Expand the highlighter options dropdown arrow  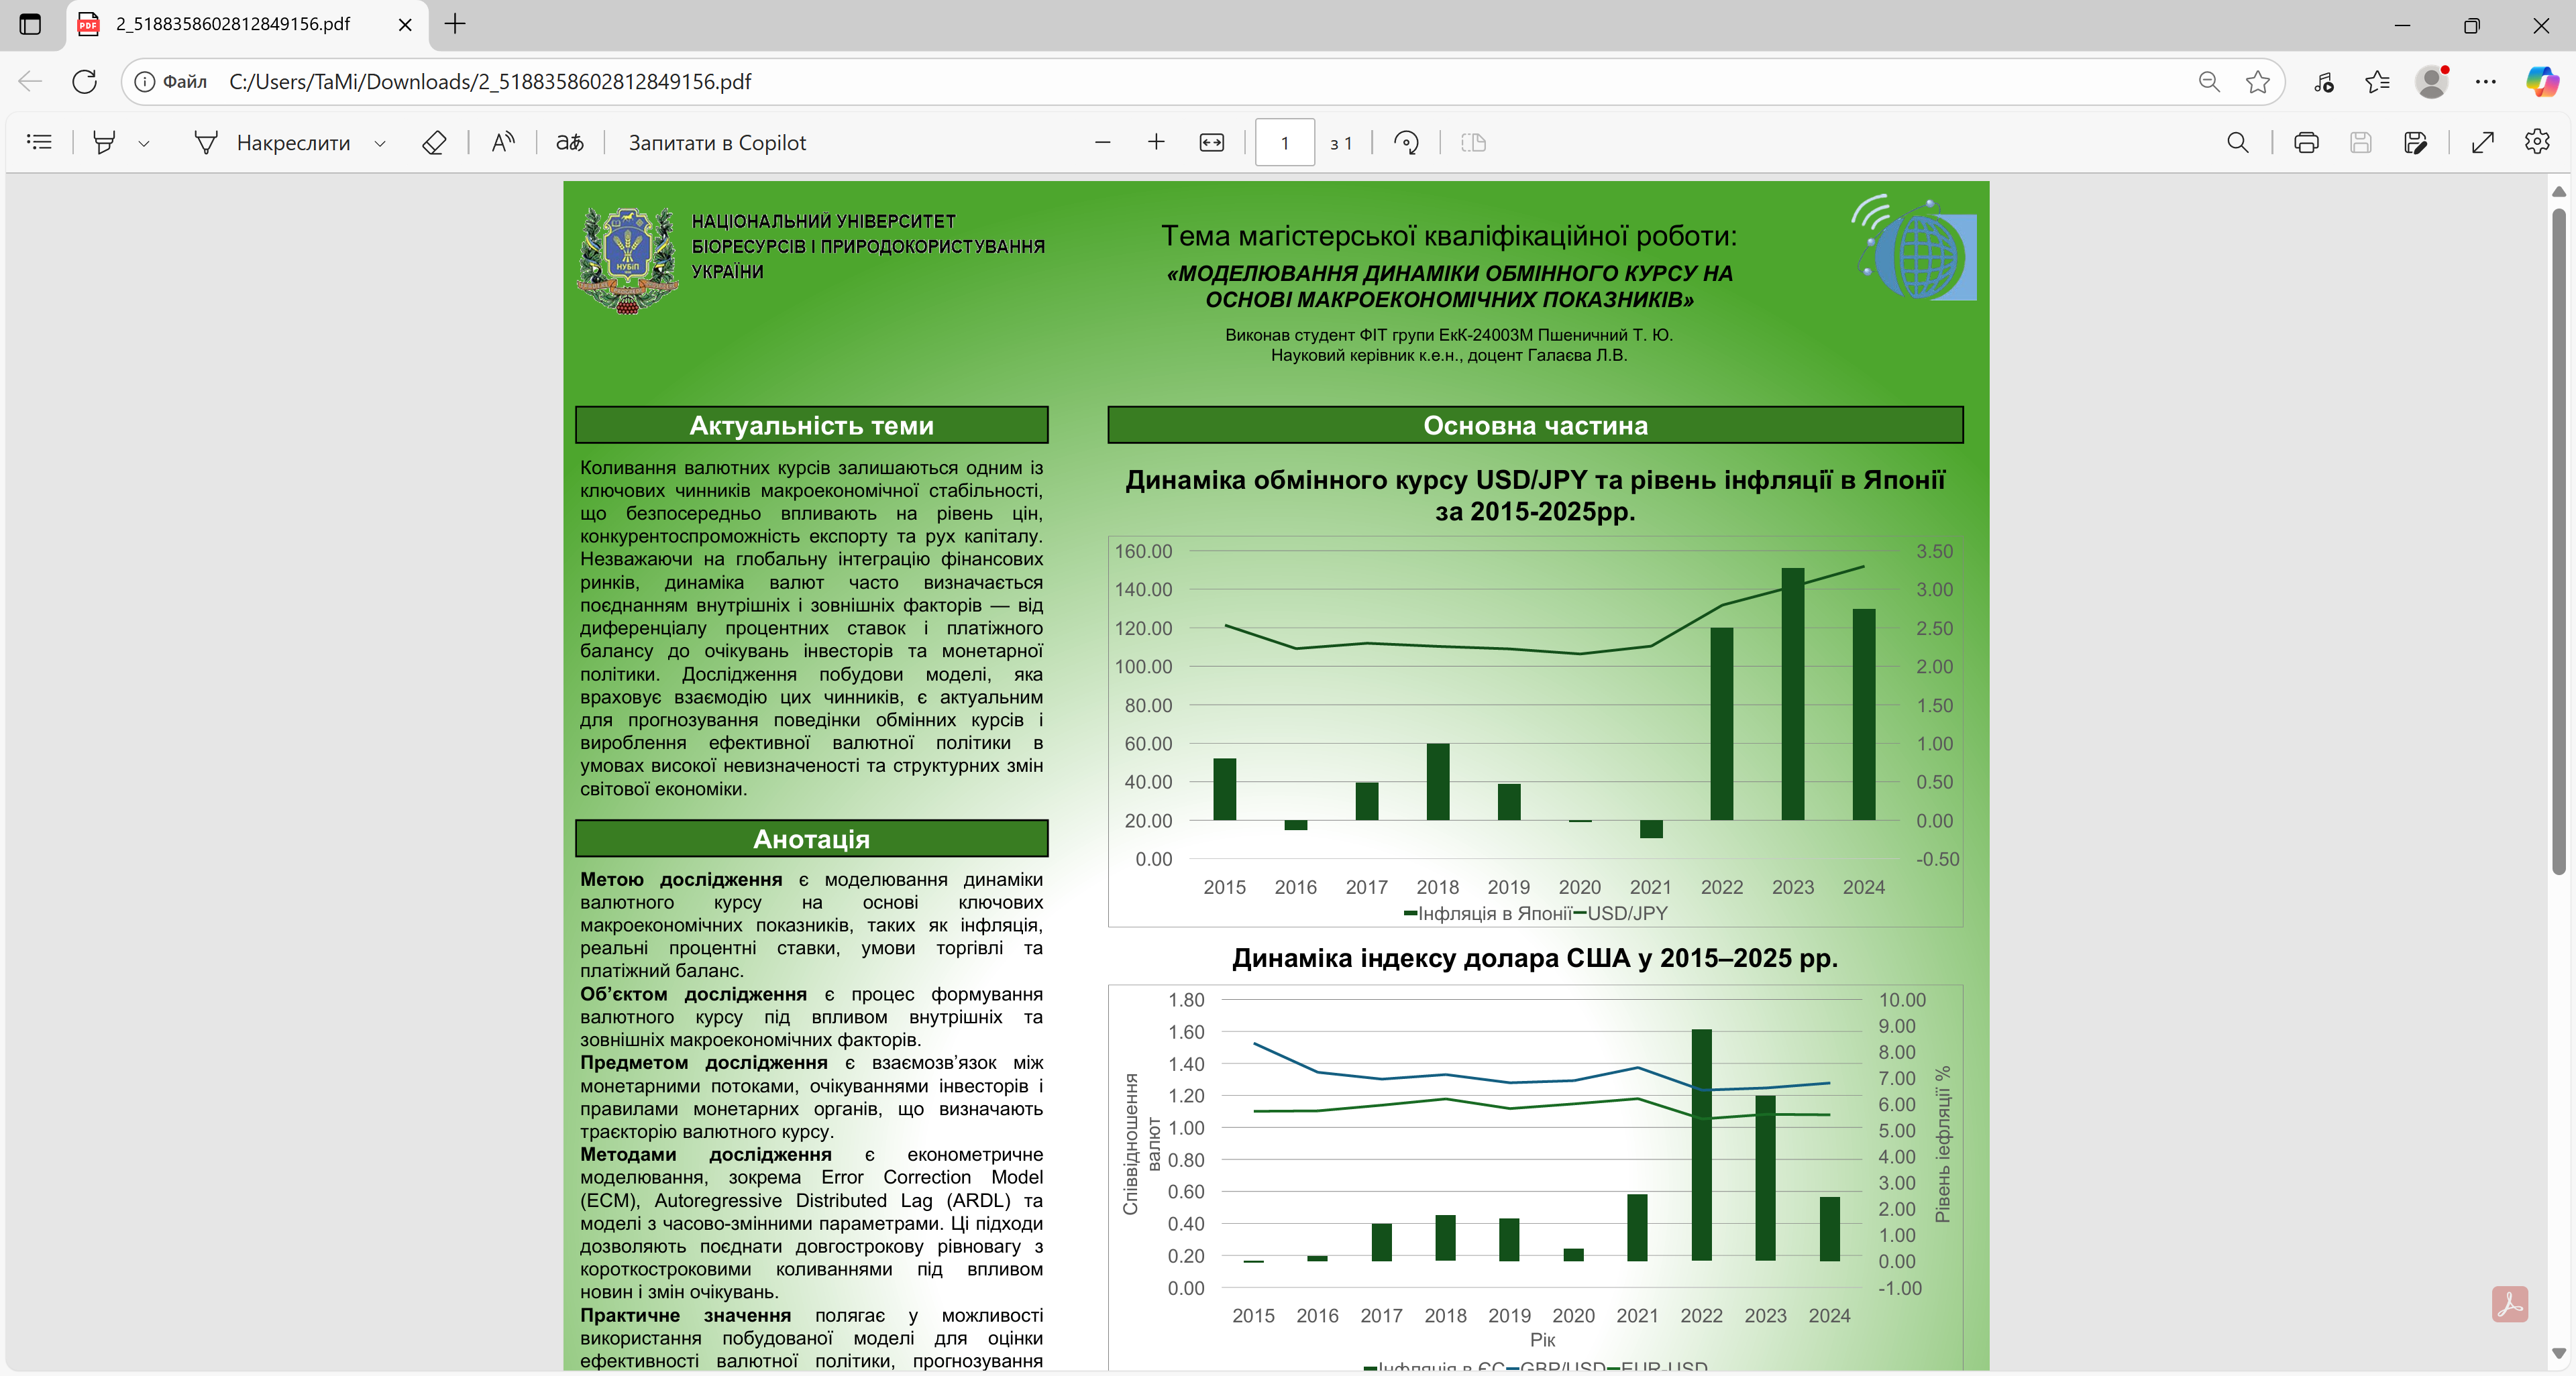(x=144, y=143)
